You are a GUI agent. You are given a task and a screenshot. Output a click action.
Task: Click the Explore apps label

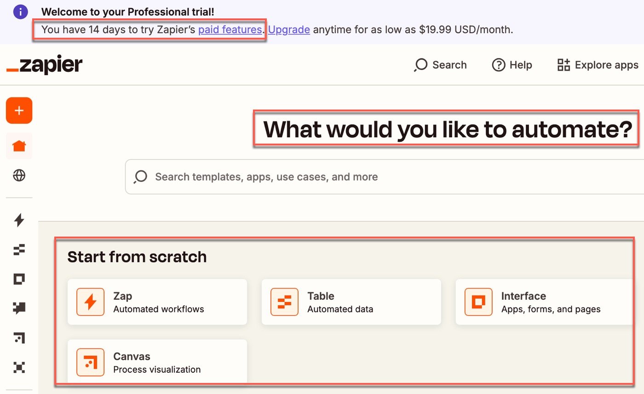point(607,65)
